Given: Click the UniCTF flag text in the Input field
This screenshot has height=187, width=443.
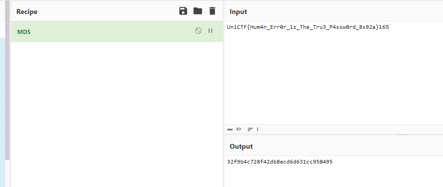Looking at the screenshot, I should click(308, 27).
